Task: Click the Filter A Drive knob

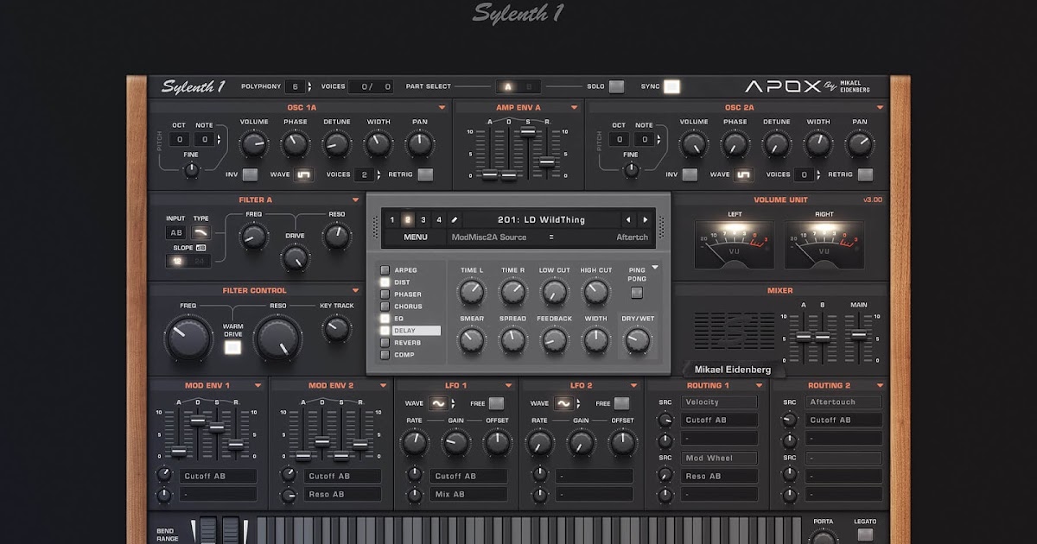Action: pyautogui.click(x=296, y=257)
